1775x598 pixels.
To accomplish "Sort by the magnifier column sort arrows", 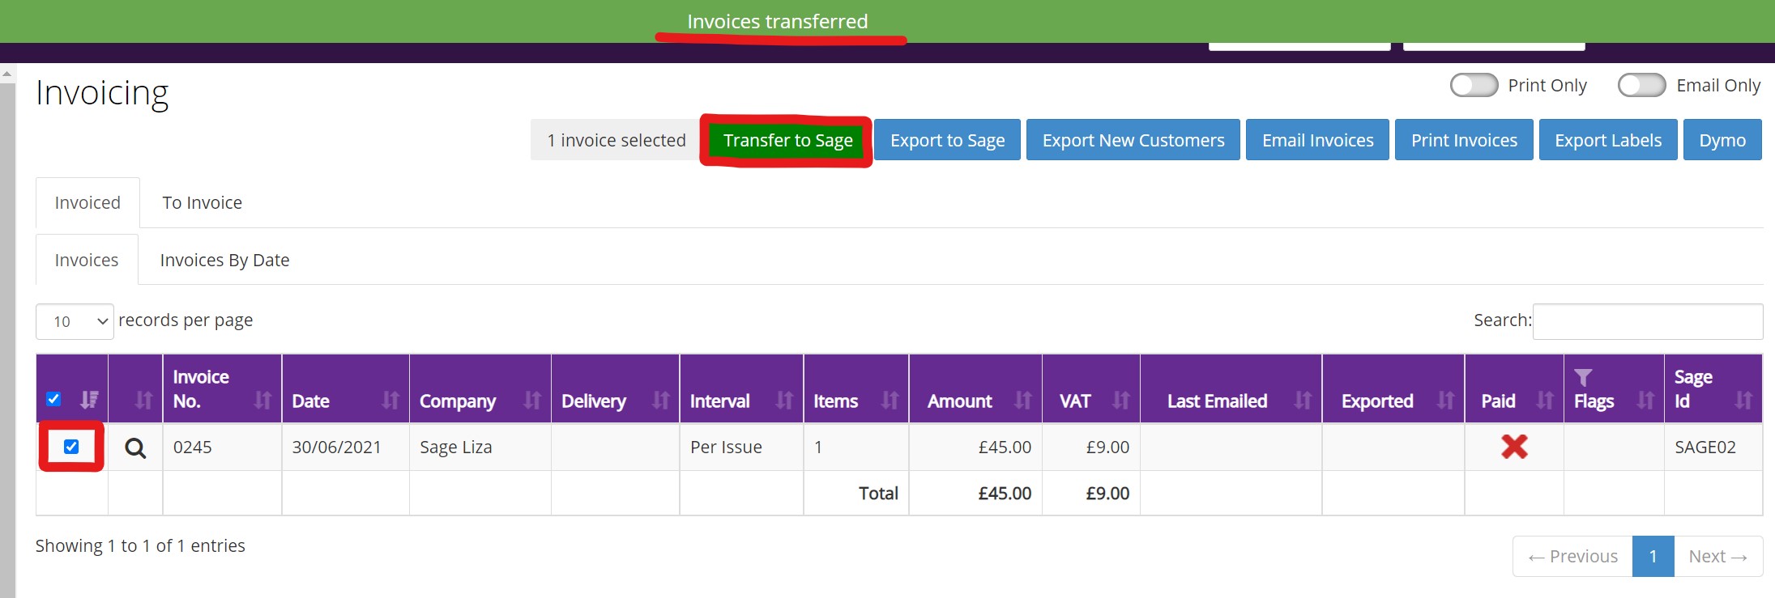I will (x=144, y=400).
